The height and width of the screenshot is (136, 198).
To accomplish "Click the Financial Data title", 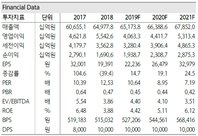I will [21, 7].
